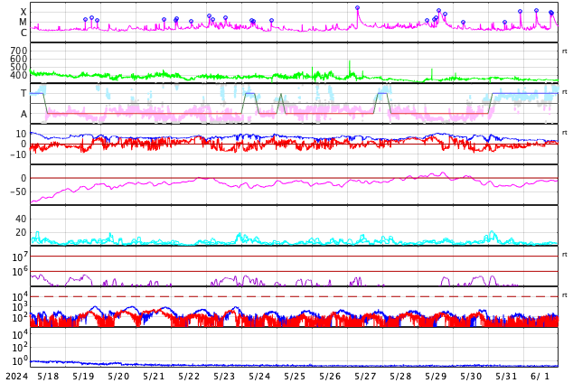Click the 5/24 date label
The image size is (573, 383).
click(259, 377)
